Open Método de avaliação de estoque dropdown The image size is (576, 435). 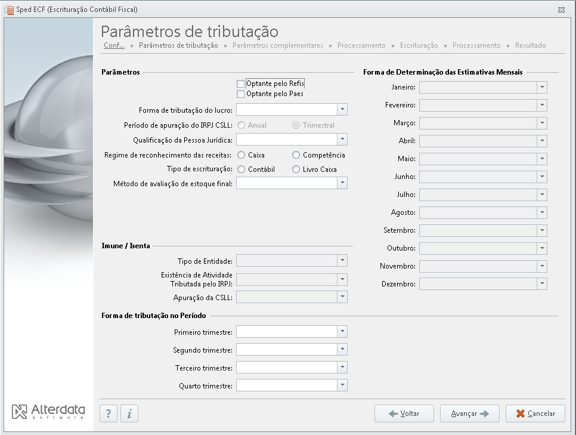(342, 183)
